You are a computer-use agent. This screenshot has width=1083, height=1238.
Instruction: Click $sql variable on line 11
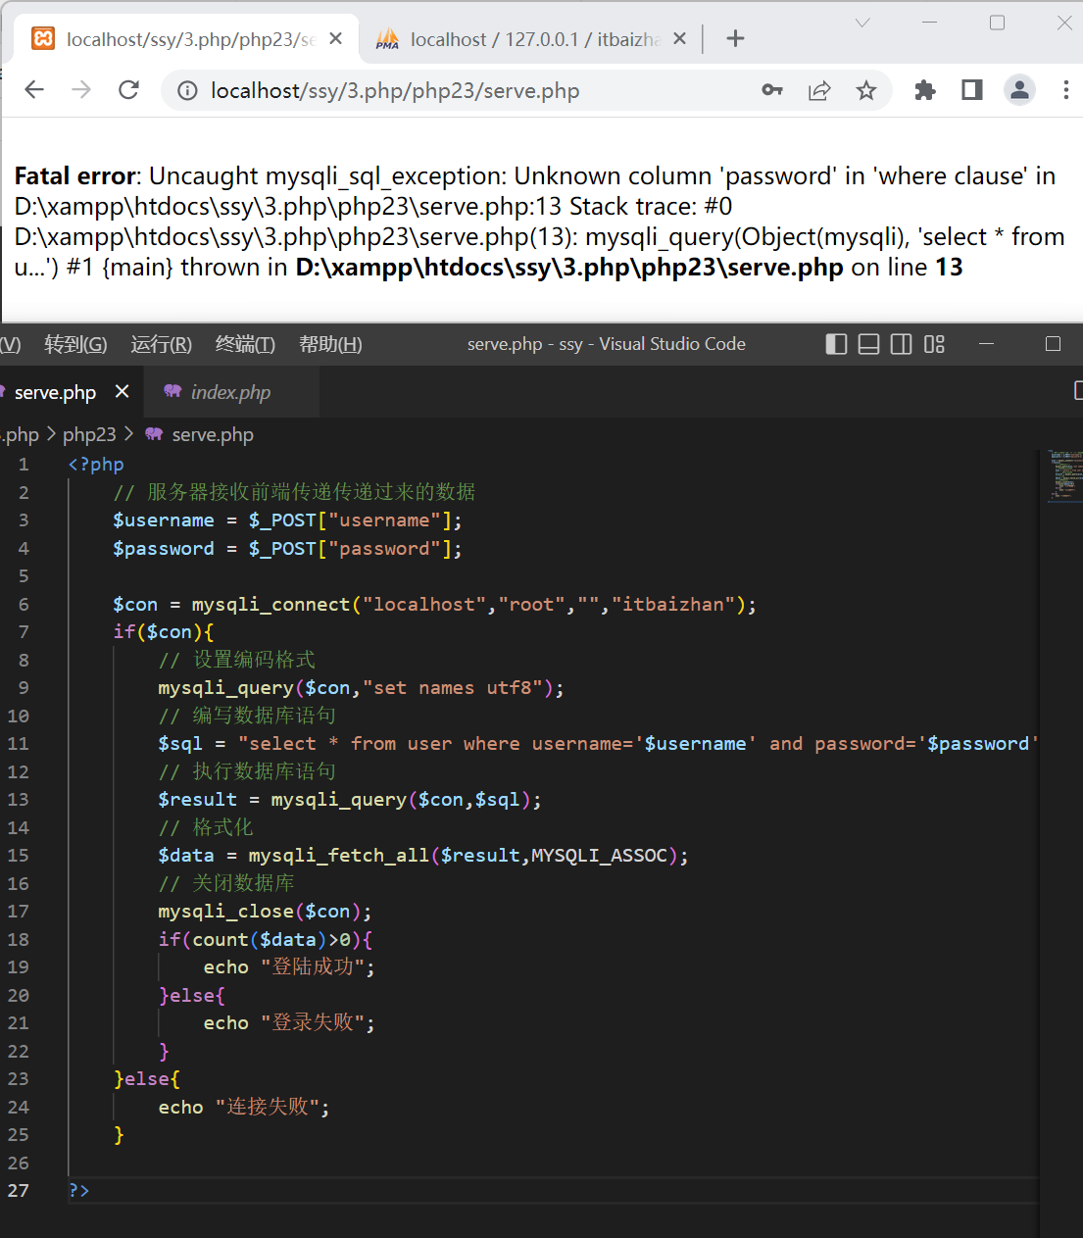180,744
